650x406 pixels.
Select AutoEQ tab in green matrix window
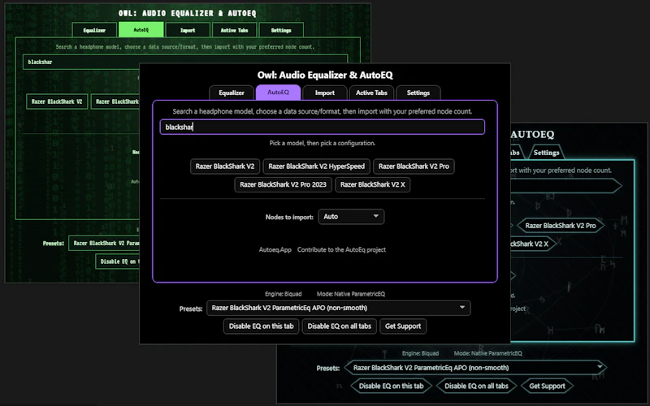[x=141, y=30]
